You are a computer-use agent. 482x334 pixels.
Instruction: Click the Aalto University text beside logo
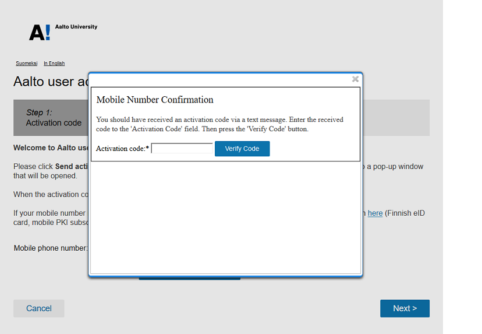coord(76,27)
